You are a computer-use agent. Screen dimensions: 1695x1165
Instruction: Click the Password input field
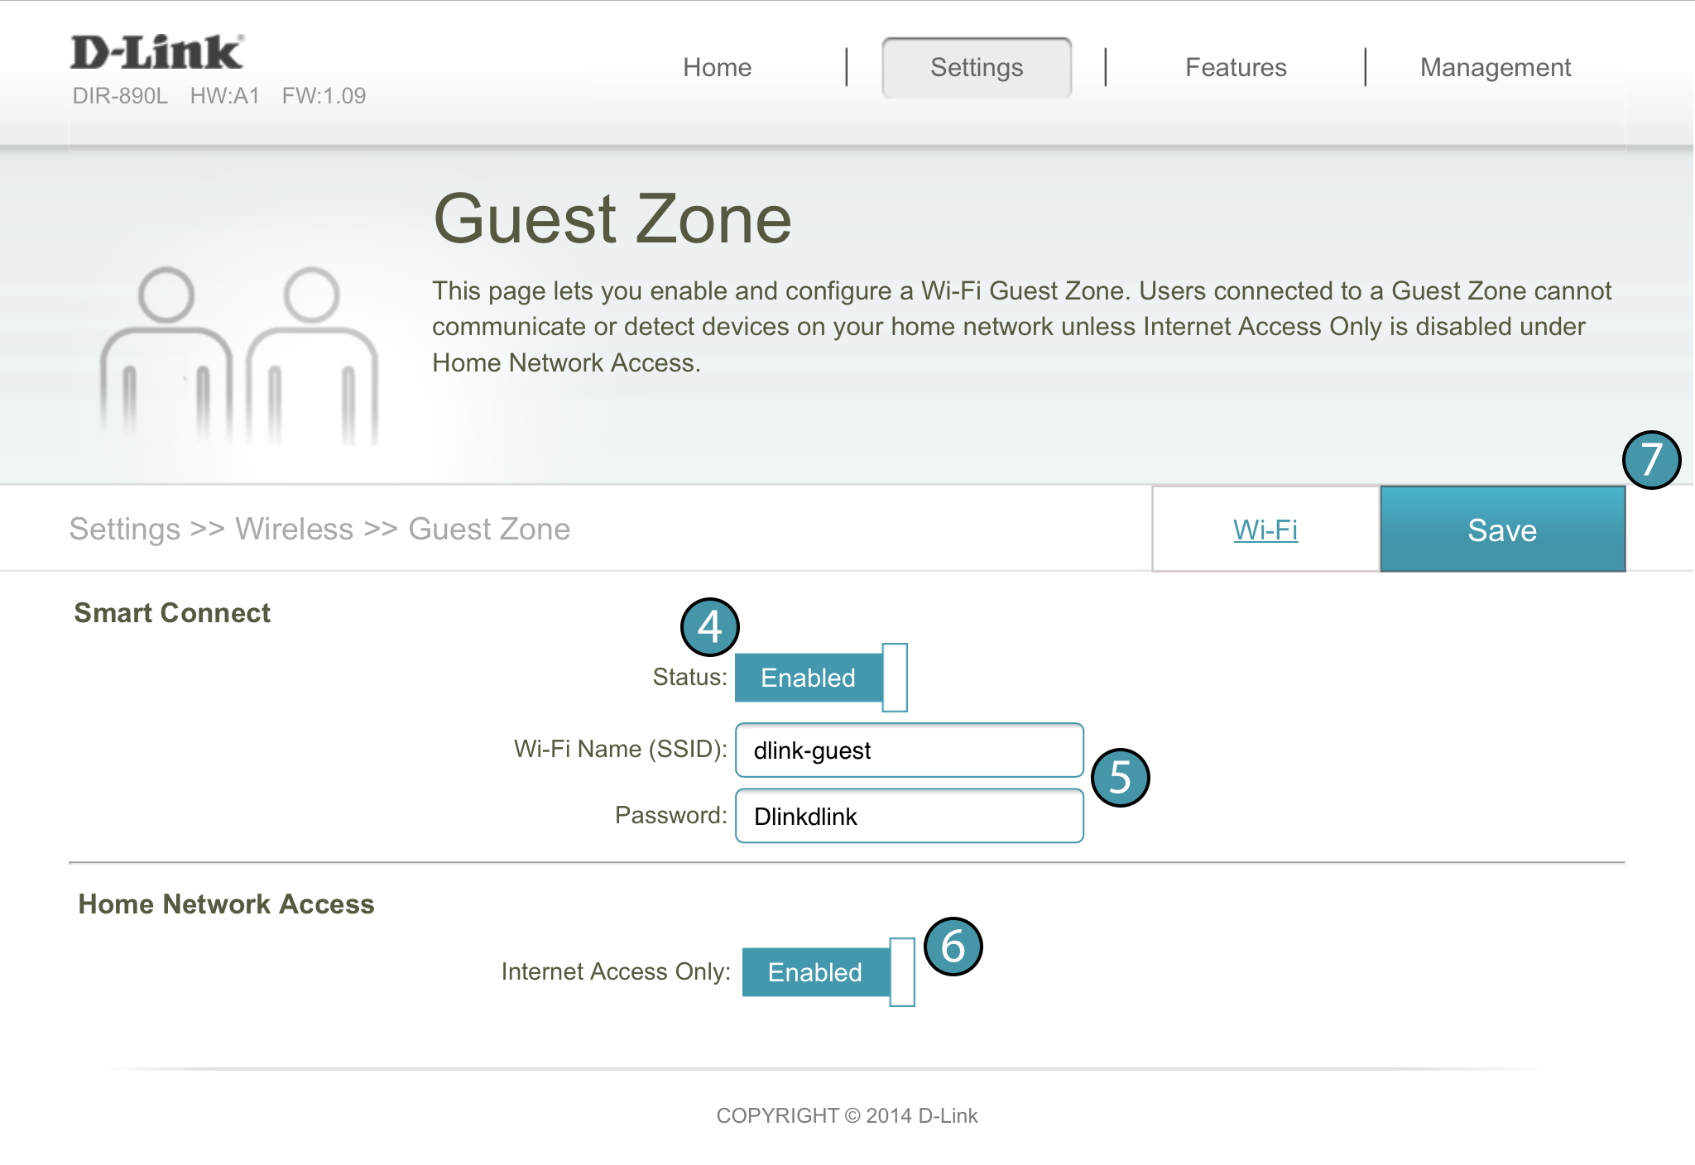tap(909, 817)
